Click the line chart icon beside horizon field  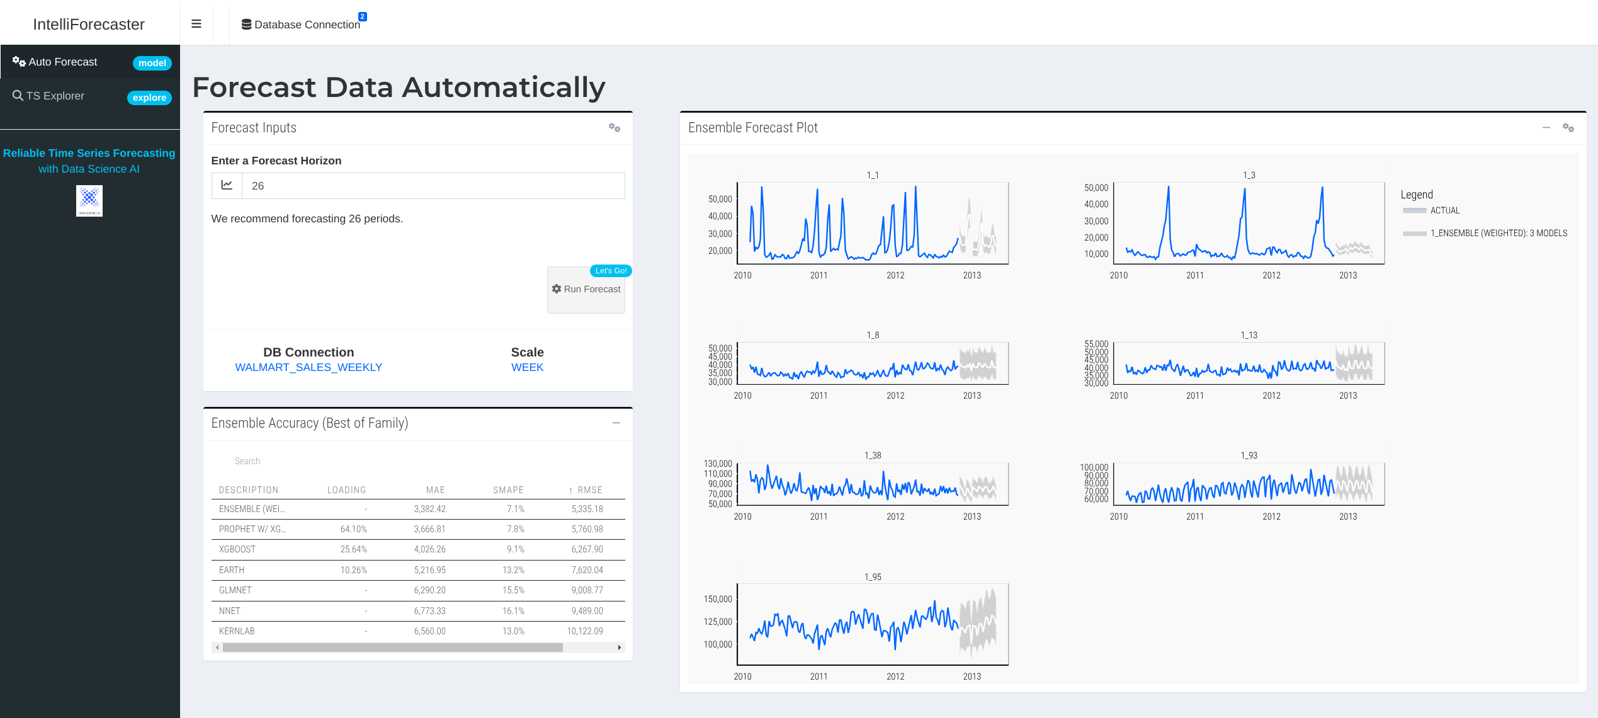227,186
